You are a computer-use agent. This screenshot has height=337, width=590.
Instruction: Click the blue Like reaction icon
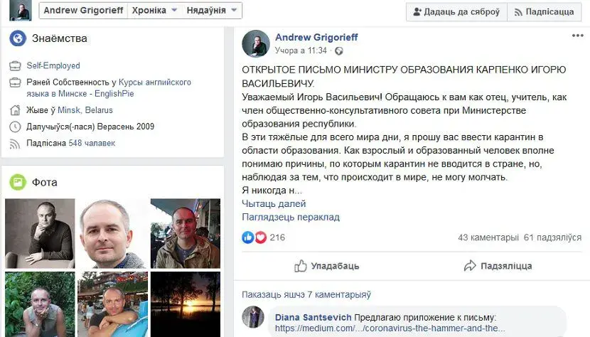(x=247, y=237)
